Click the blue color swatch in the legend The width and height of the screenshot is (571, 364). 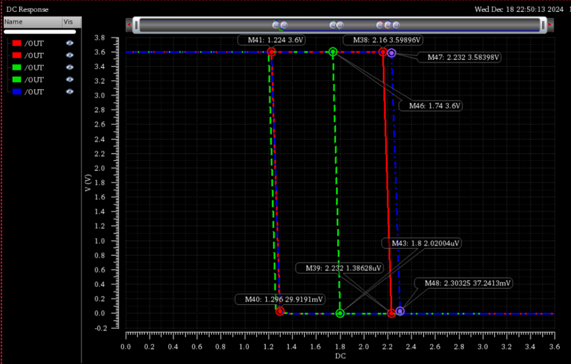17,92
